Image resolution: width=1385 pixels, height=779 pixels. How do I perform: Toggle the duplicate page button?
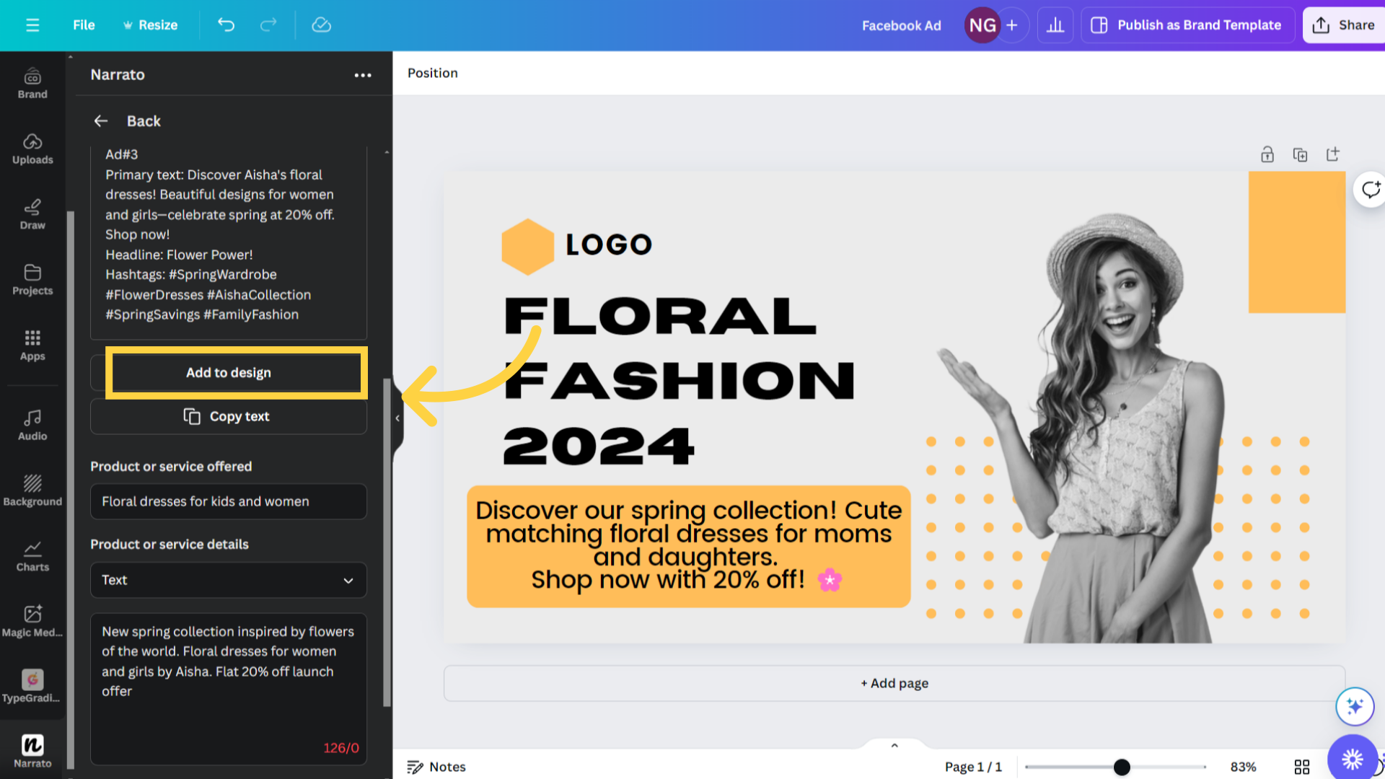click(x=1299, y=154)
